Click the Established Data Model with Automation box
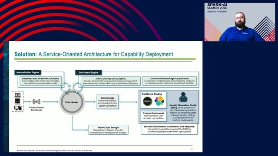The width and height of the screenshot is (278, 156). [40, 81]
